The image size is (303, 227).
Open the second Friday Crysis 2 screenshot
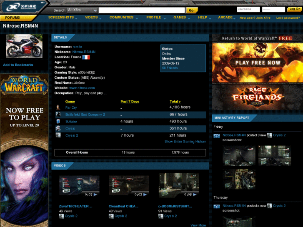tap(275, 156)
